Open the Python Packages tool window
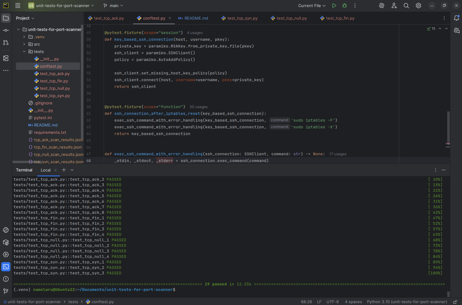This screenshot has height=305, width=462. pyautogui.click(x=6, y=242)
